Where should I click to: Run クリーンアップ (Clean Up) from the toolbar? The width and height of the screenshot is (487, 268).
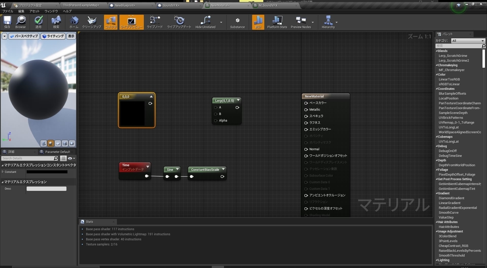[x=92, y=22]
